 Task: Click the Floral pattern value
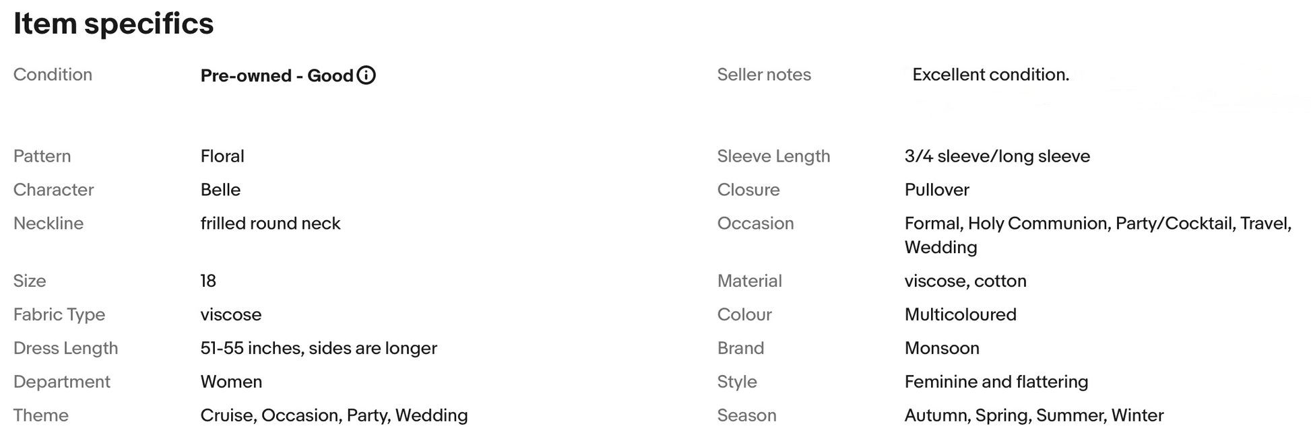point(222,156)
